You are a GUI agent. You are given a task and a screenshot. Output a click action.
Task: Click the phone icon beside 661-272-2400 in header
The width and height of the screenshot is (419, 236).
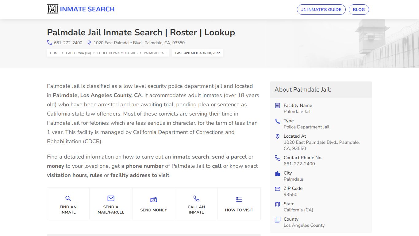tap(49, 43)
